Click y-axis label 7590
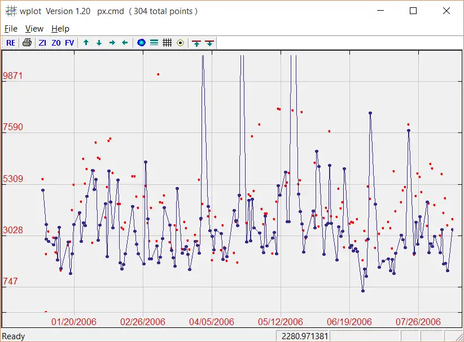 pyautogui.click(x=13, y=127)
